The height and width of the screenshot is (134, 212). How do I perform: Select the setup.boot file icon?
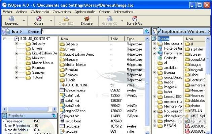[x=62, y=121]
